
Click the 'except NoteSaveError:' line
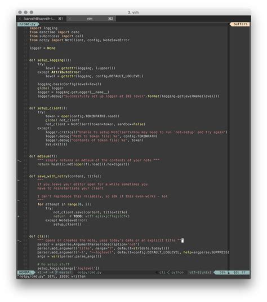click(66, 221)
